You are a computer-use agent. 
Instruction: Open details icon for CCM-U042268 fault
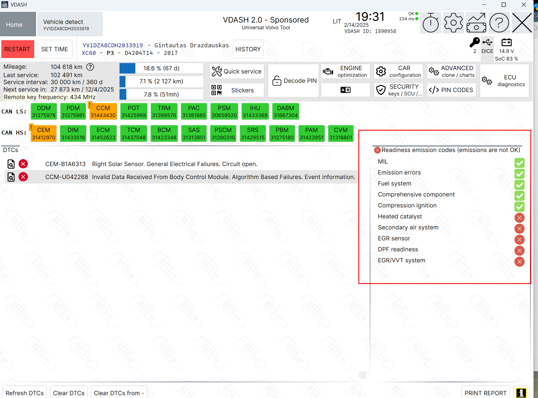point(11,177)
